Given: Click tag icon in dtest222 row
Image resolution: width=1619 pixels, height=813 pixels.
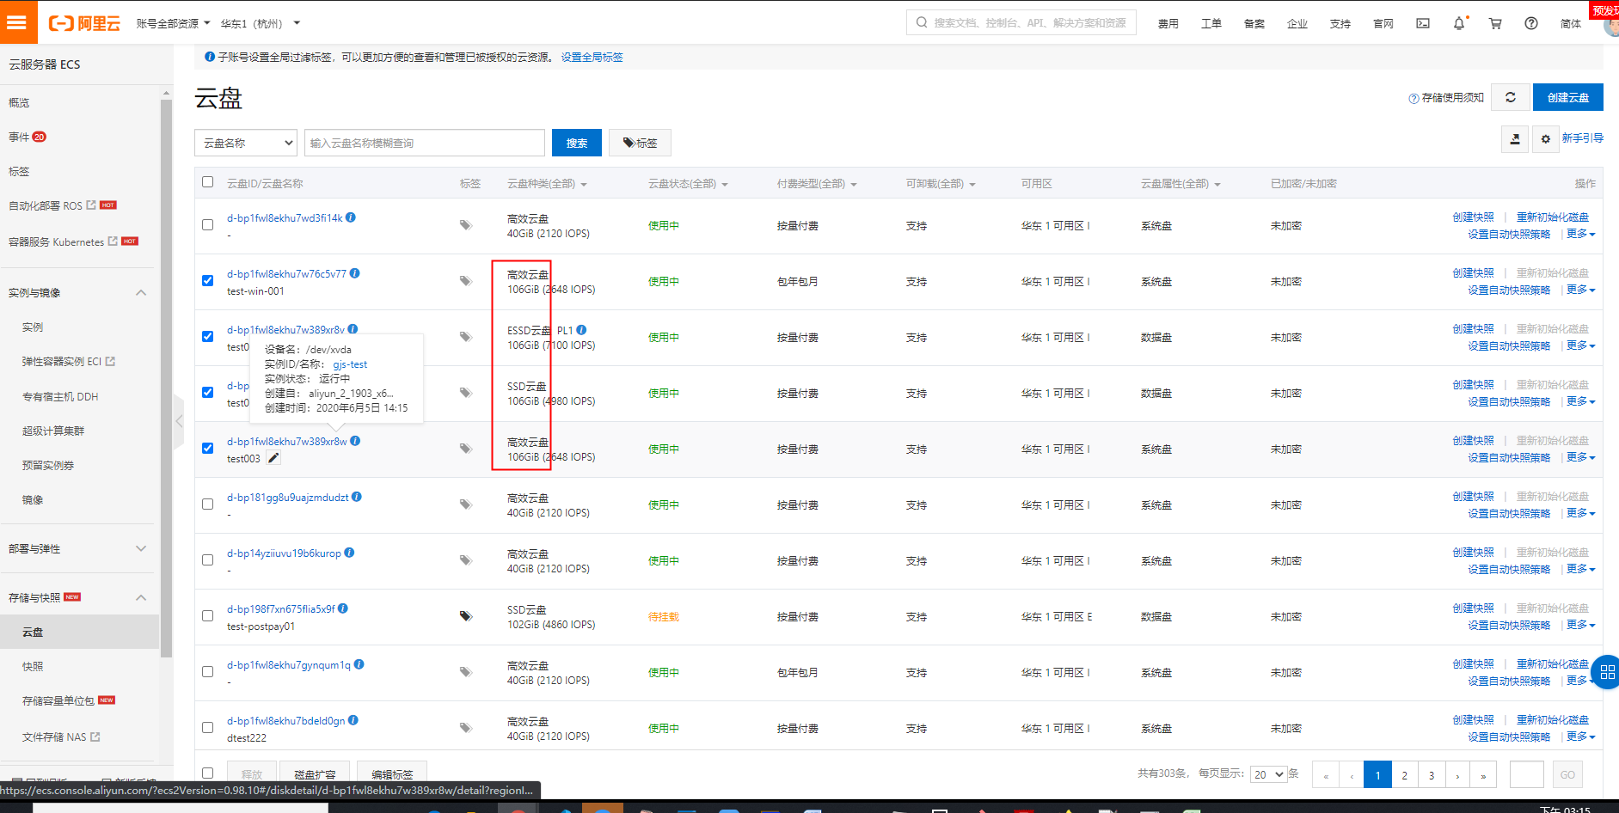Looking at the screenshot, I should 465,728.
